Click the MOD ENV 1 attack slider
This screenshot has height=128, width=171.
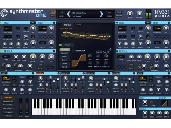(47, 84)
